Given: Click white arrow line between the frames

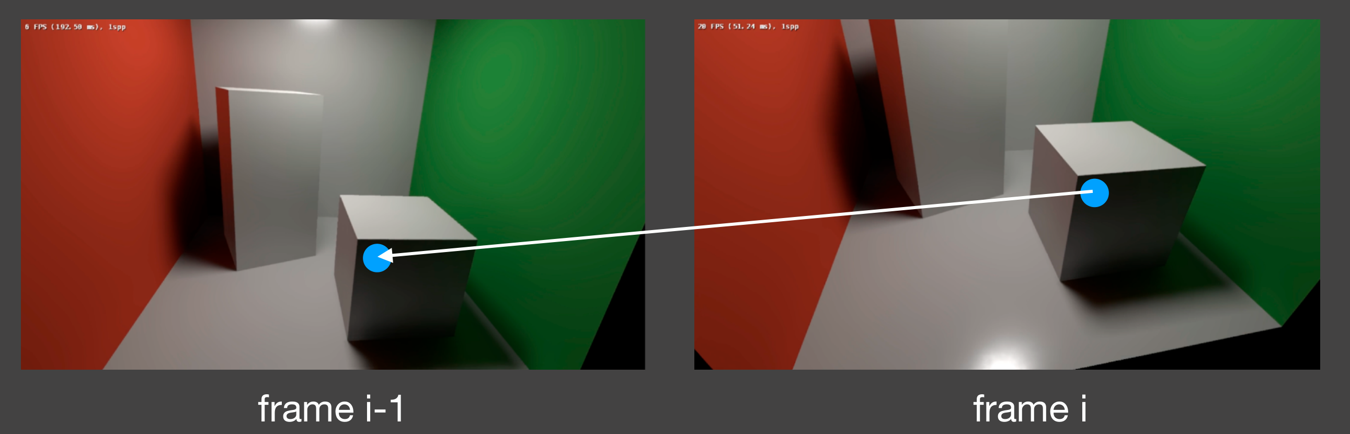Looking at the screenshot, I should pos(734,224).
